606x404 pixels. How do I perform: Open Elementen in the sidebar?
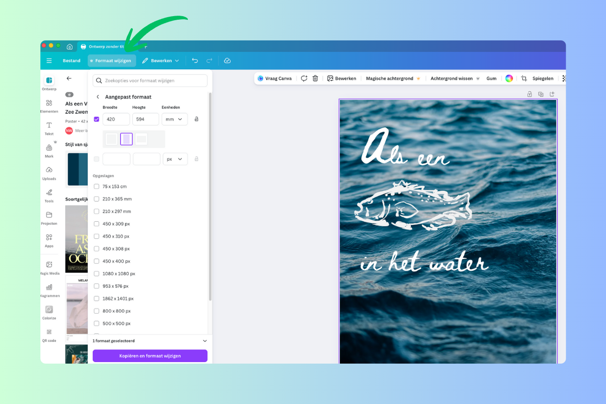(49, 106)
